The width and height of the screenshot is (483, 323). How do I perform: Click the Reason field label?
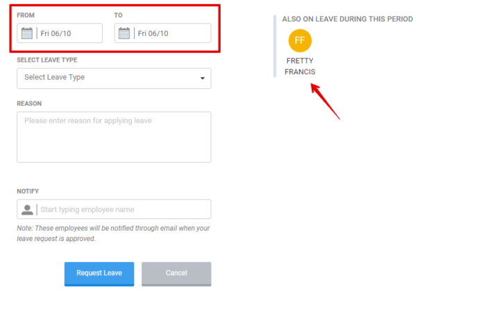(29, 103)
